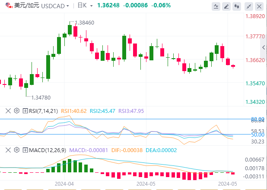267x190 pixels.
Task: Open RSI indicator settings hexagon icon
Action: 16,111
